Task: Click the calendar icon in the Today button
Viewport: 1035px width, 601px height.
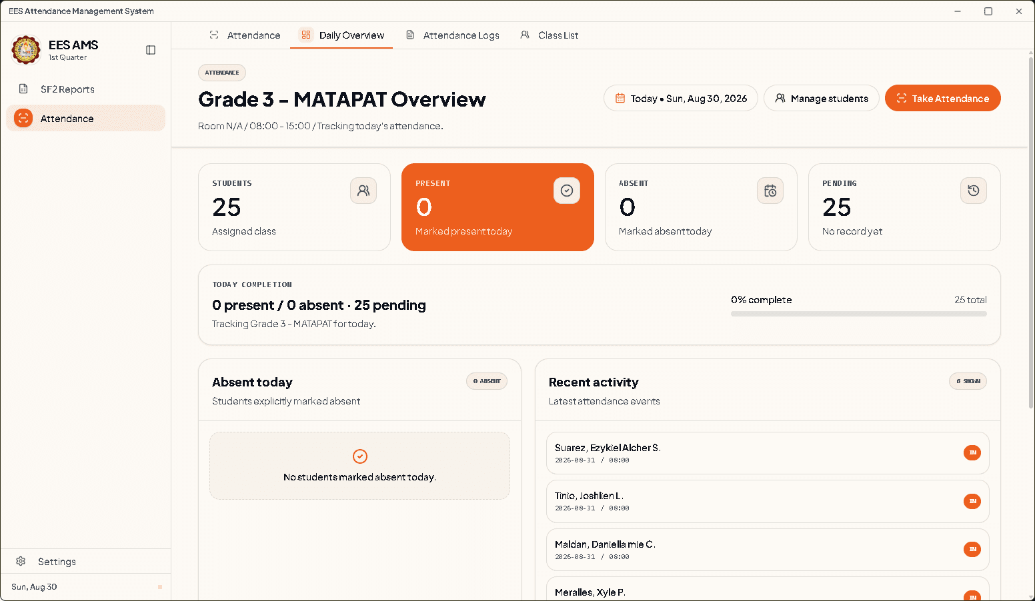Action: point(620,98)
